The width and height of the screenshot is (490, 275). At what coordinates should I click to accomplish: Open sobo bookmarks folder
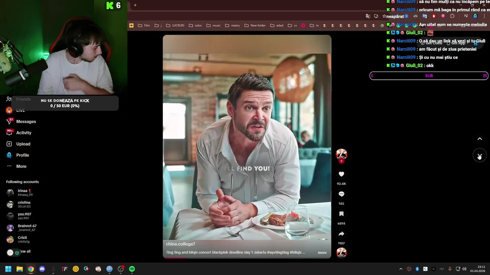(195, 26)
